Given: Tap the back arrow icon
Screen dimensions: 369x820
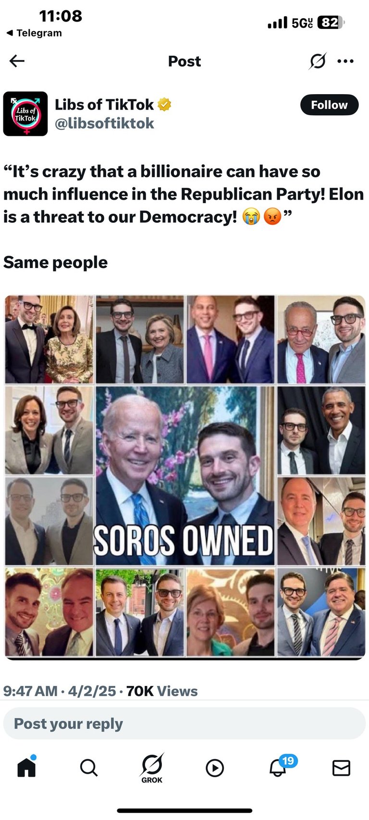Looking at the screenshot, I should 17,61.
